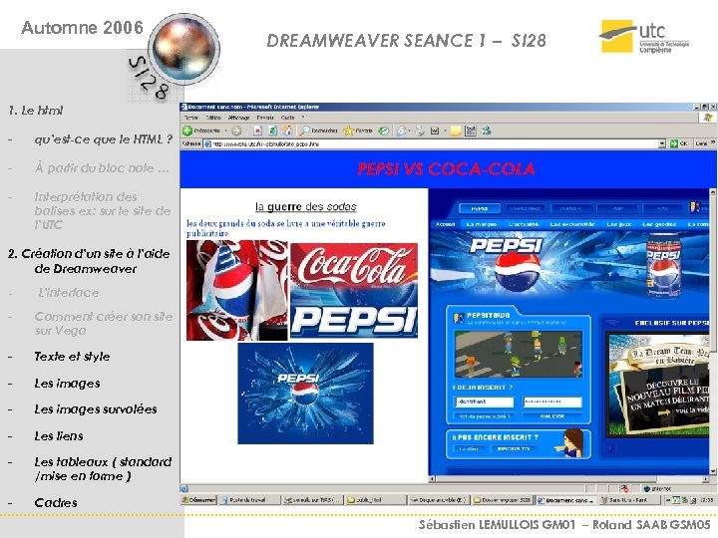Click the Print toolbar icon

click(x=420, y=131)
